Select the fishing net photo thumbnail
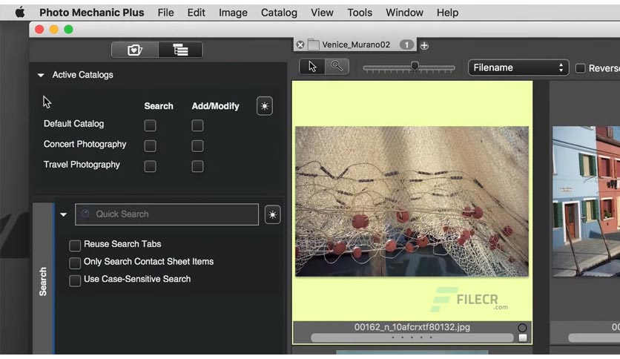Image resolution: width=620 pixels, height=359 pixels. (x=412, y=201)
